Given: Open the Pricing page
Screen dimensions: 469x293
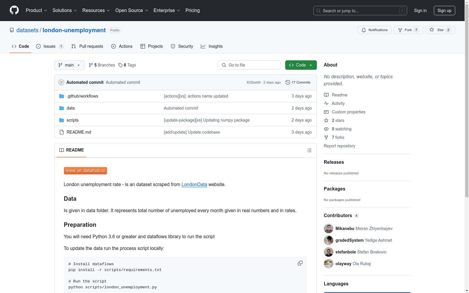Looking at the screenshot, I should 193,11.
